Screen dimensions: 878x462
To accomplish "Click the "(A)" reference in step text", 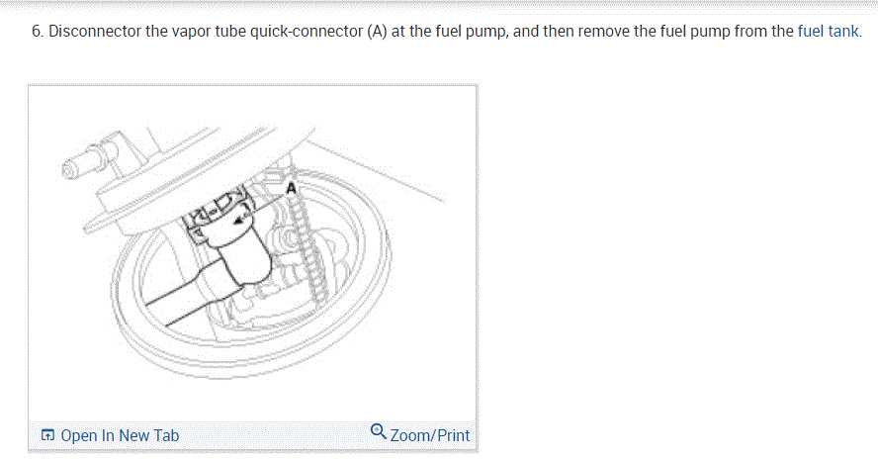I will tap(375, 31).
